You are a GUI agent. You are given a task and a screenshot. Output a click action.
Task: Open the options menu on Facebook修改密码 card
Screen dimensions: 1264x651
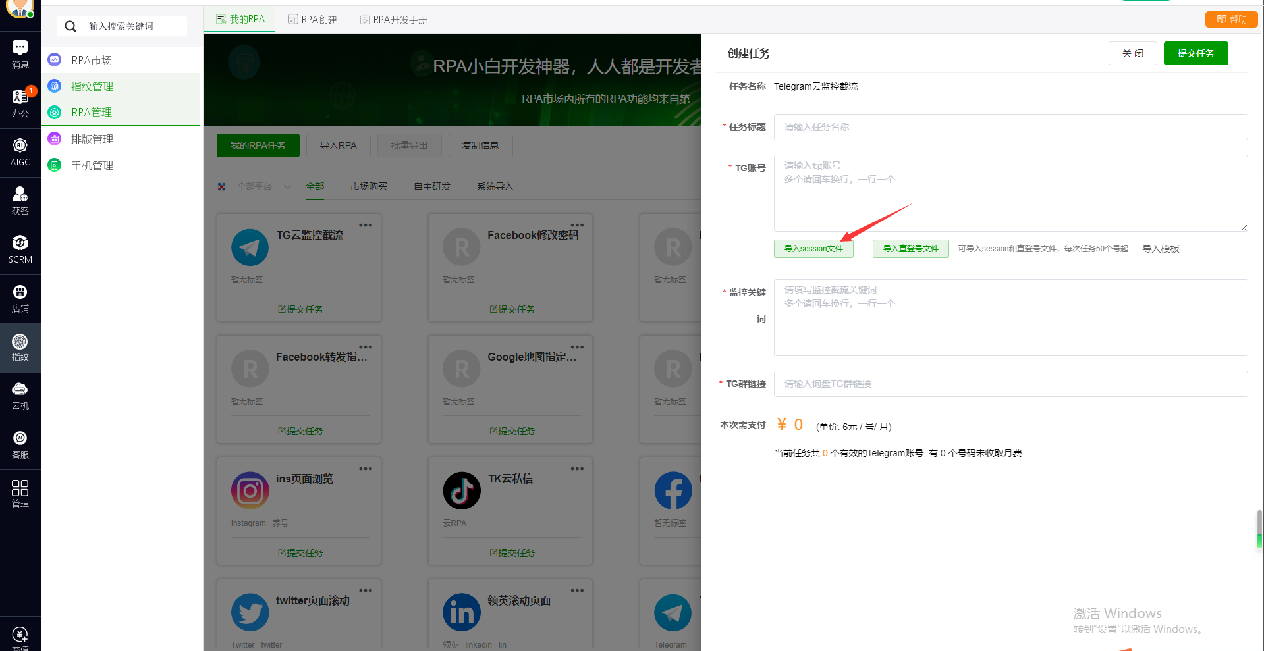[578, 224]
